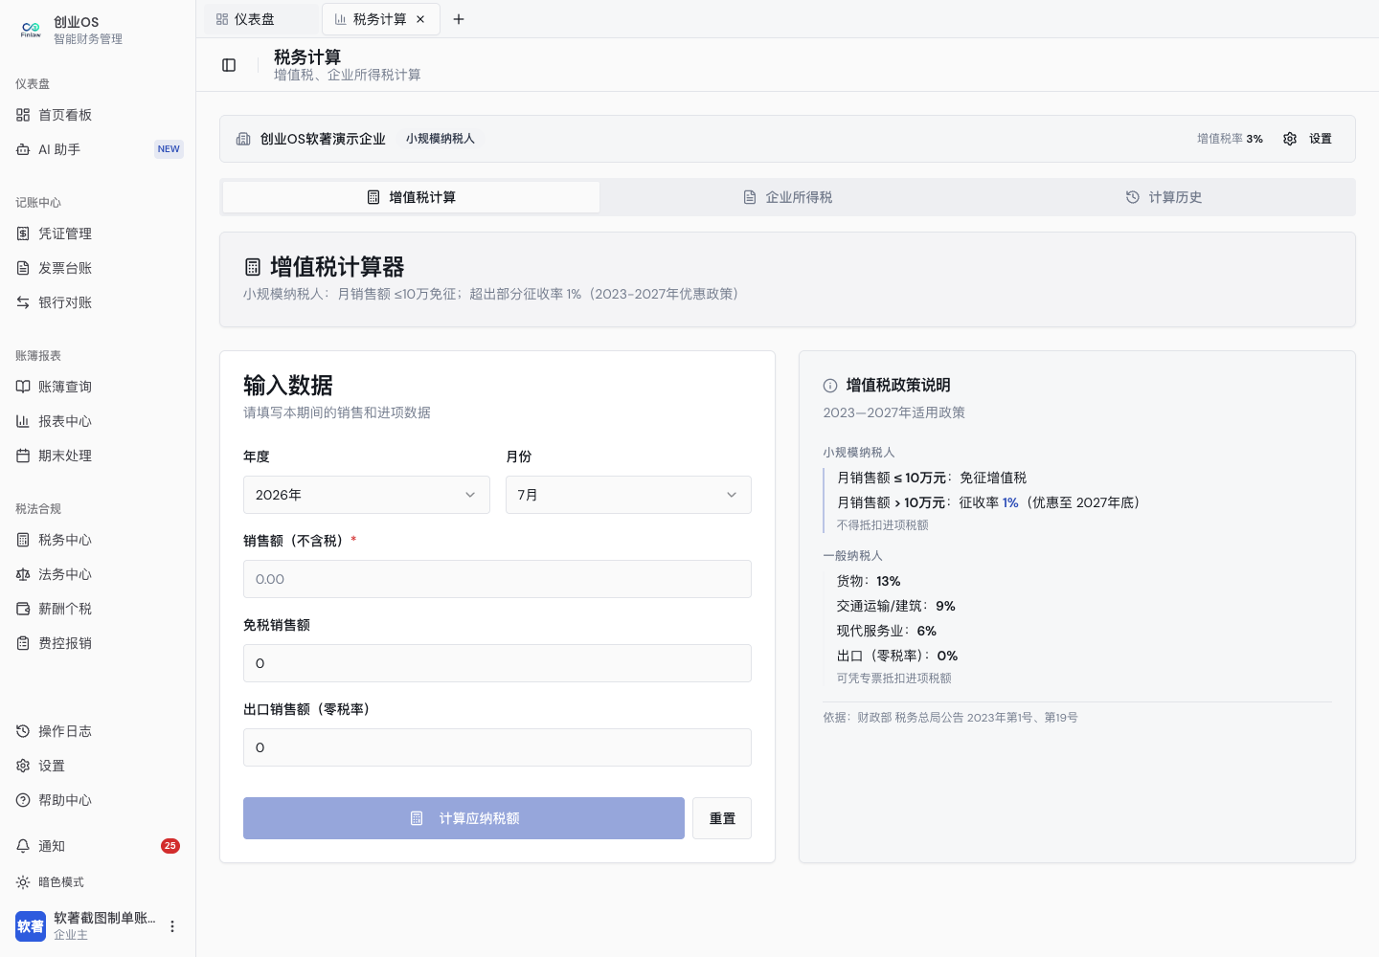Click 货物：13% policy line
The height and width of the screenshot is (957, 1379).
point(869,581)
